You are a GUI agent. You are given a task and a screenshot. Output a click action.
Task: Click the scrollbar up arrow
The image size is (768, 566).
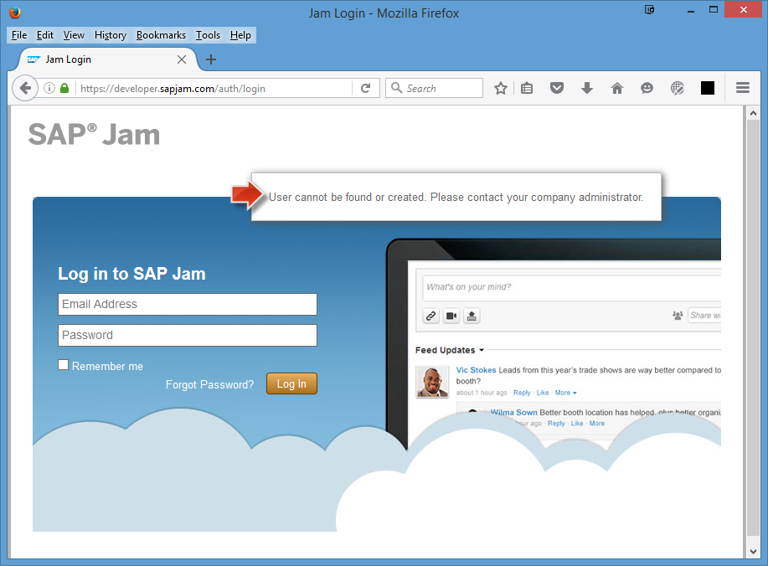pos(753,113)
